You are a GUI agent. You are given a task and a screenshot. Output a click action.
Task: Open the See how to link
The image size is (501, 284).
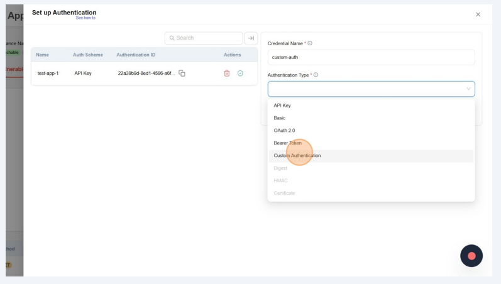(84, 18)
